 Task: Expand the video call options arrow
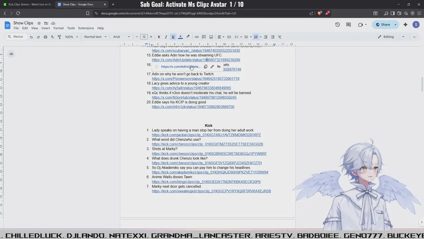(x=367, y=25)
